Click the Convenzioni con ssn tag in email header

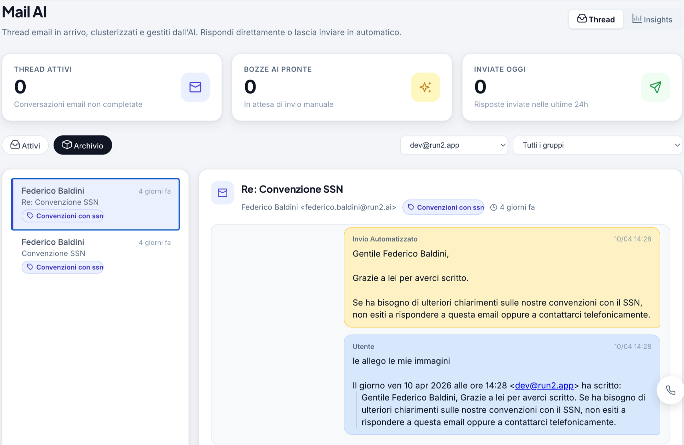pyautogui.click(x=443, y=207)
